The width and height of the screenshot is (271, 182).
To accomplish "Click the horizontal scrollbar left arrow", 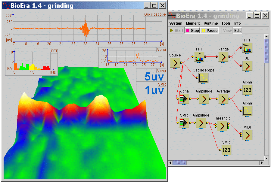I will pos(170,162).
